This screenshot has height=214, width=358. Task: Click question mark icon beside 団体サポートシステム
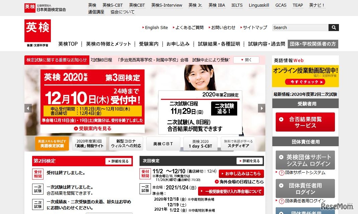(x=282, y=173)
